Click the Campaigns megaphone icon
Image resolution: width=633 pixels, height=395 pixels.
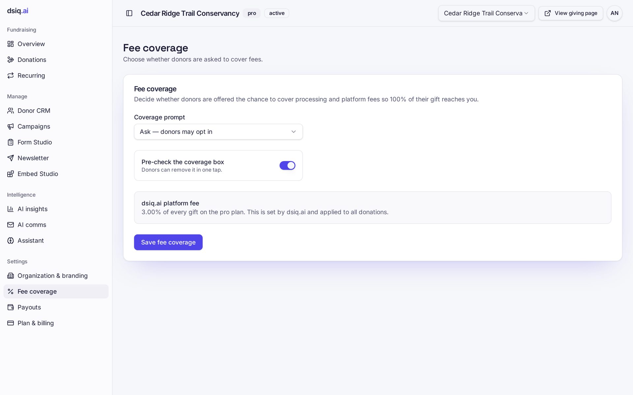(11, 126)
